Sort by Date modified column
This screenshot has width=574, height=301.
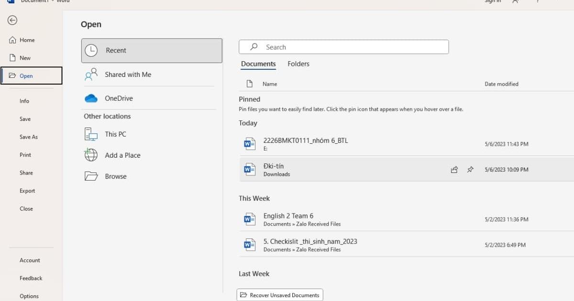click(x=501, y=84)
